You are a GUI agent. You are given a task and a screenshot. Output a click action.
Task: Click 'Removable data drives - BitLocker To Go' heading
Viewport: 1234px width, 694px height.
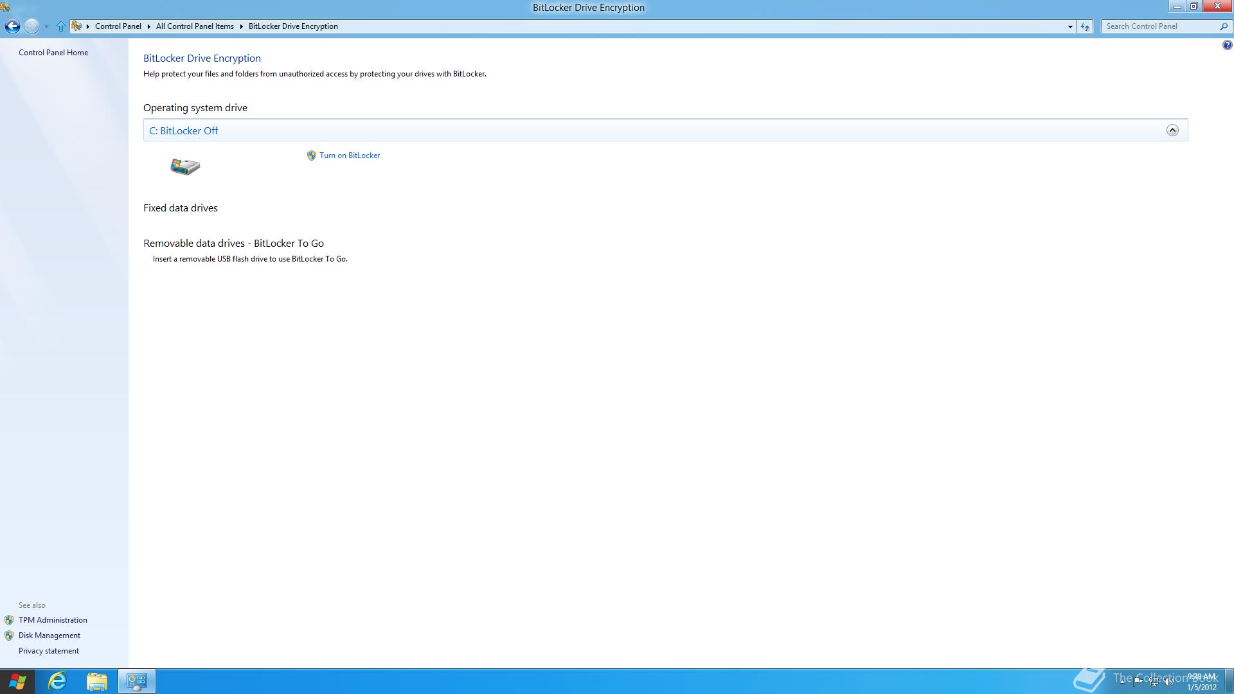[233, 244]
